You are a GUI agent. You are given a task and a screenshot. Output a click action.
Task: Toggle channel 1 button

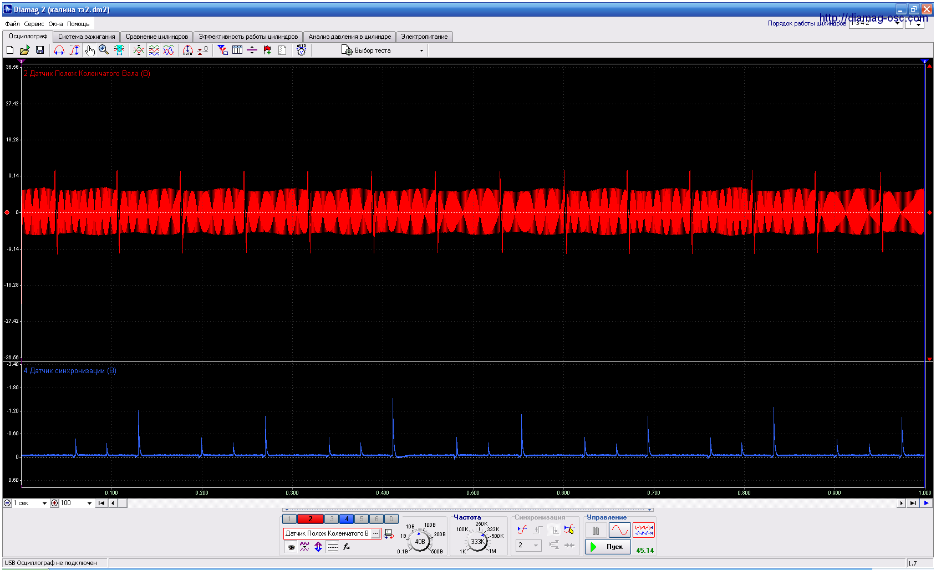coord(289,519)
